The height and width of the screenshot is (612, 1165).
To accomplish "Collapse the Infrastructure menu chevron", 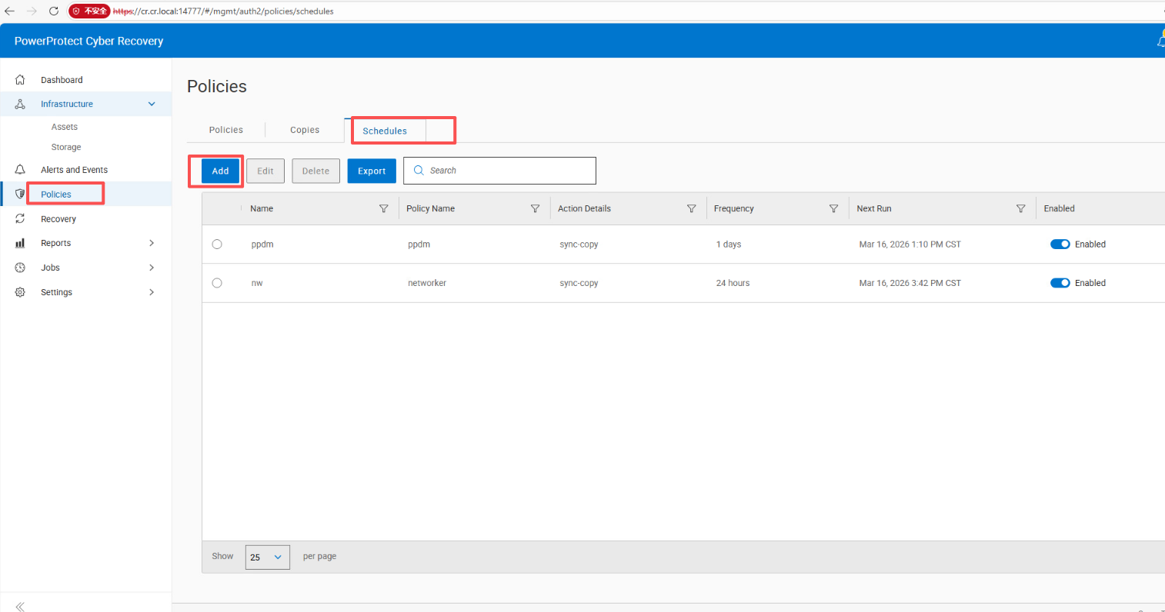I will (152, 104).
